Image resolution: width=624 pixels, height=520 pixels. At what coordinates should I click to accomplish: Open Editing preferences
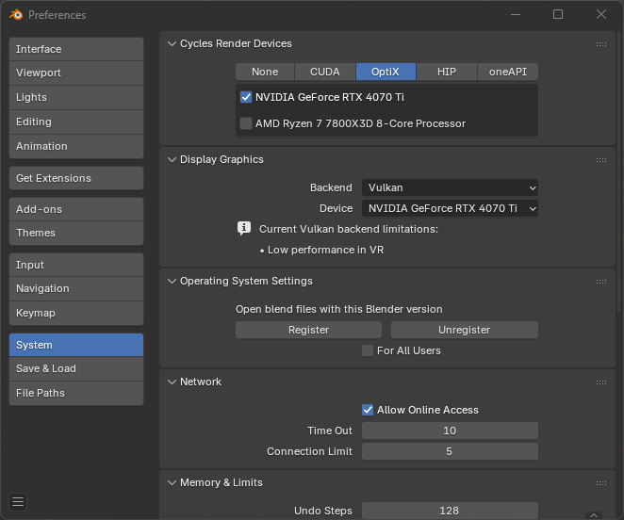pyautogui.click(x=76, y=122)
